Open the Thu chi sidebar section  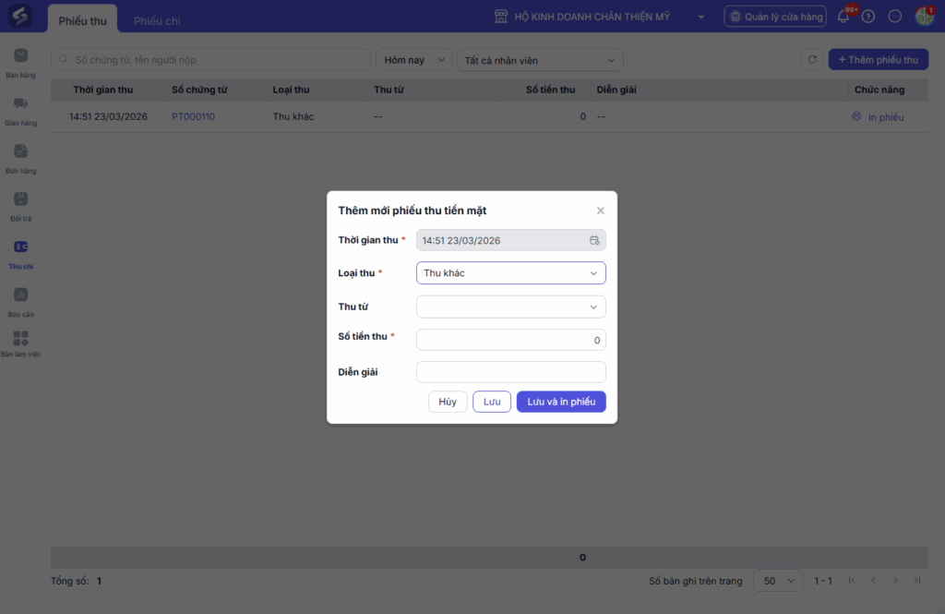pyautogui.click(x=20, y=255)
